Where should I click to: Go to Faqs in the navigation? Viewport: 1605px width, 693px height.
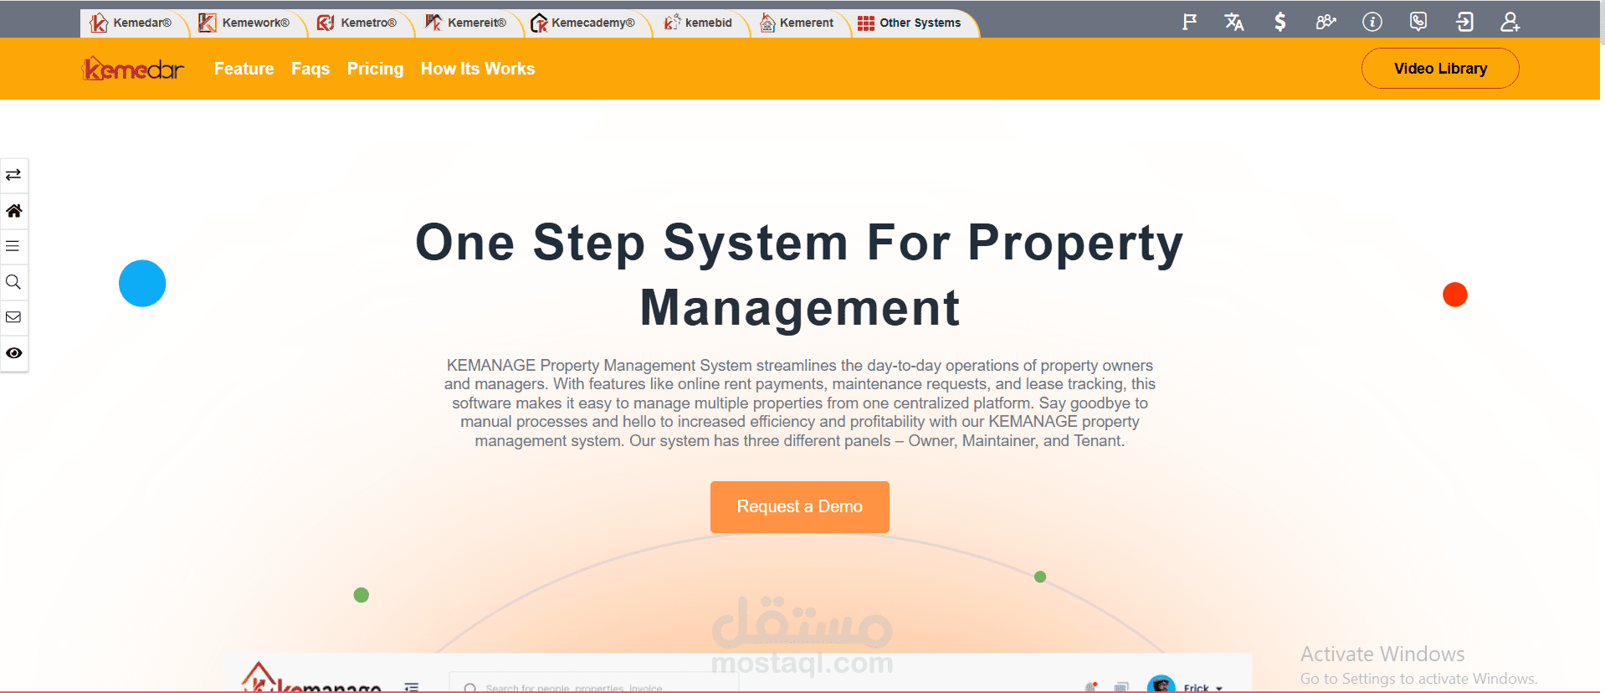click(310, 69)
